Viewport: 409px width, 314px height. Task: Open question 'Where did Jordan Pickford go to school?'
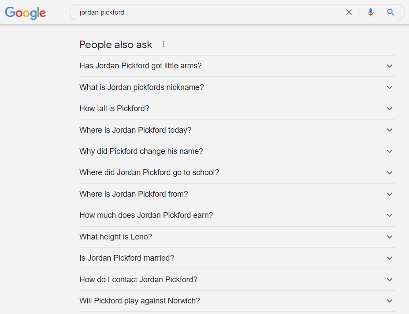point(238,173)
